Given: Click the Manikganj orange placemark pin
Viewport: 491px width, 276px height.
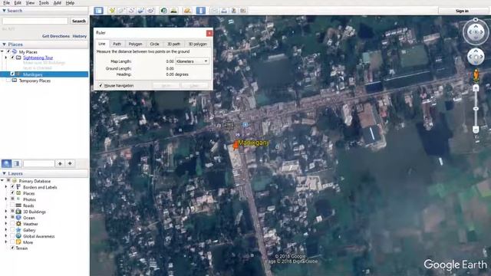Looking at the screenshot, I should 236,145.
